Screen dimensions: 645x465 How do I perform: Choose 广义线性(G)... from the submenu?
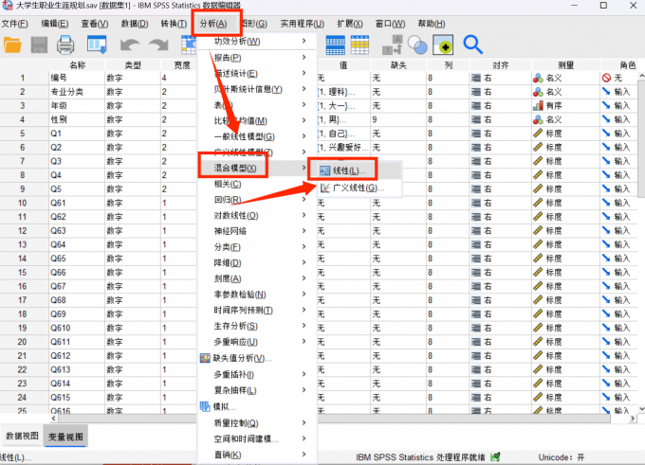(x=358, y=188)
